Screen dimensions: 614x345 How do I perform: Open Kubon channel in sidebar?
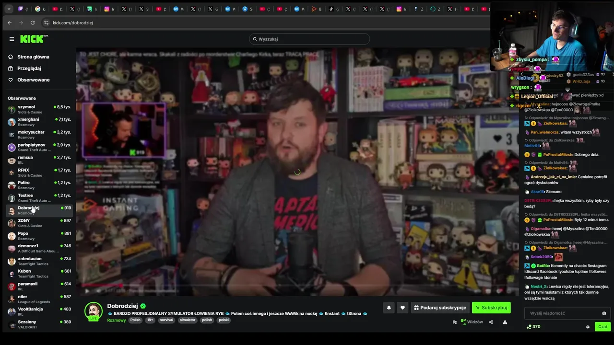39,274
